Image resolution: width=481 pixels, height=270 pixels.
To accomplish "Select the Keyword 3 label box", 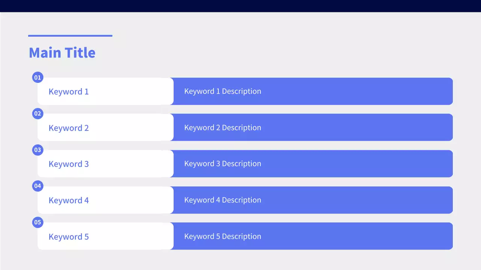I will 105,164.
